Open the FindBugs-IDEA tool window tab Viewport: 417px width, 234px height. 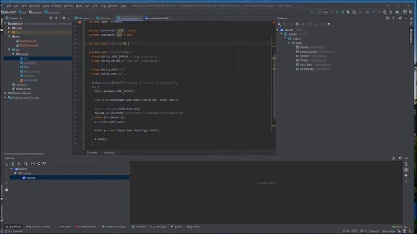point(86,227)
